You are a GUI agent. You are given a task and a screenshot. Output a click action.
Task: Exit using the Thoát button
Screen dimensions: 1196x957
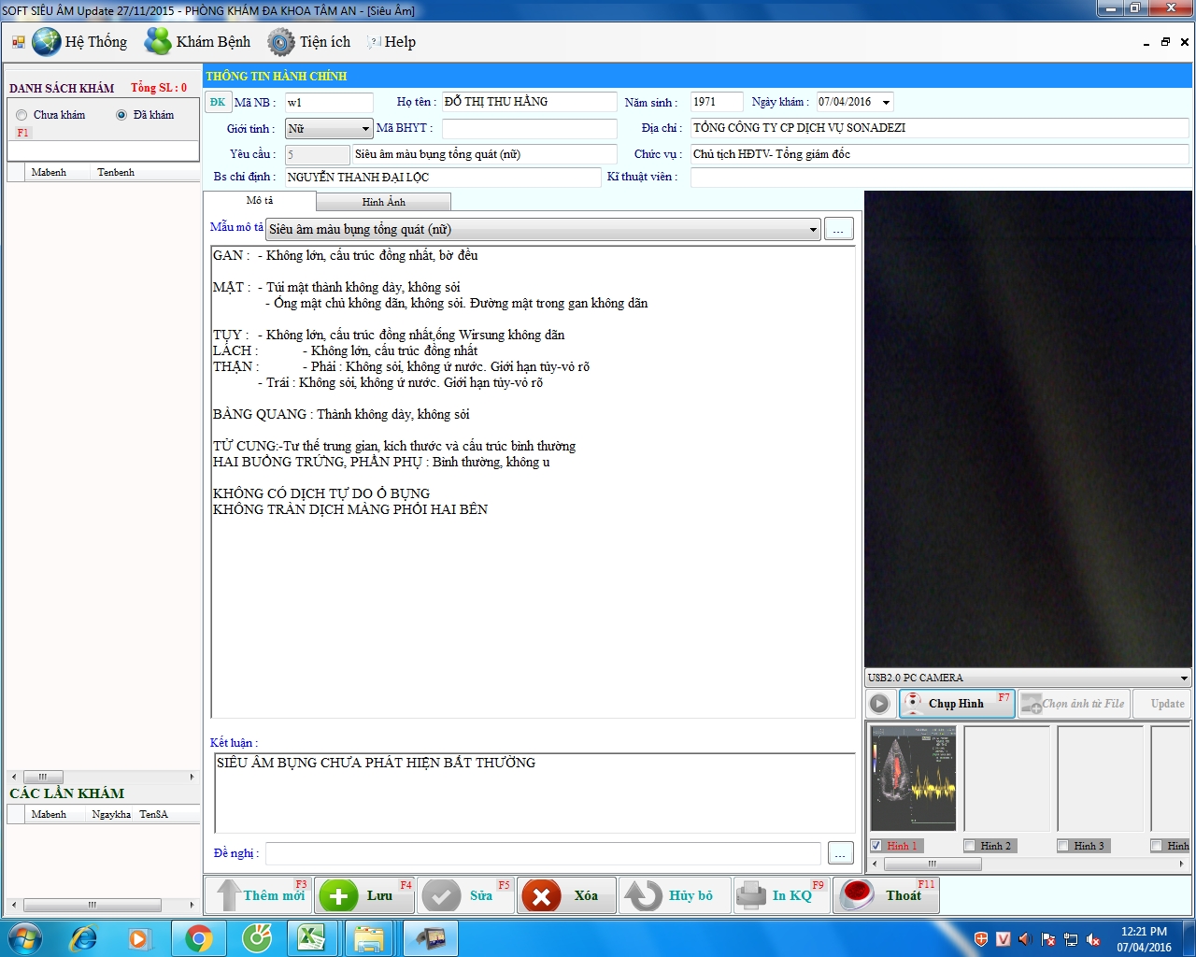(886, 895)
